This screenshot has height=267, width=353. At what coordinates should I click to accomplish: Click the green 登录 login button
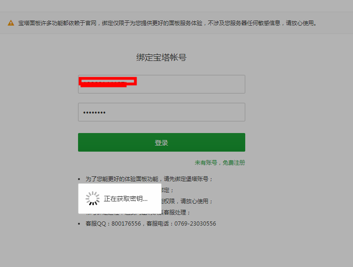[x=162, y=142]
